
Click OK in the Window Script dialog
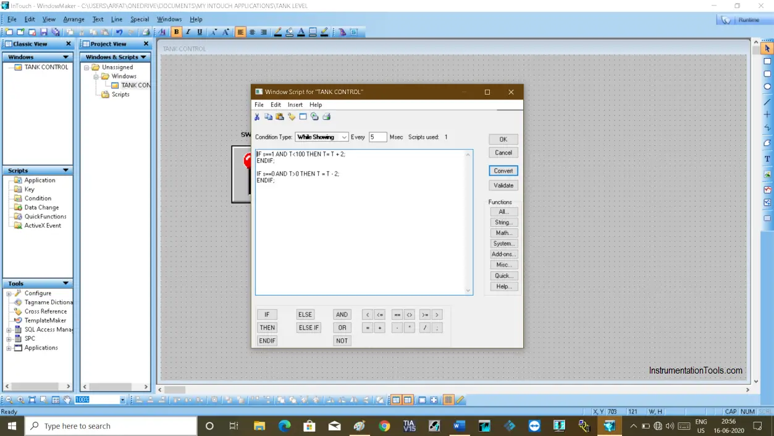click(x=503, y=140)
